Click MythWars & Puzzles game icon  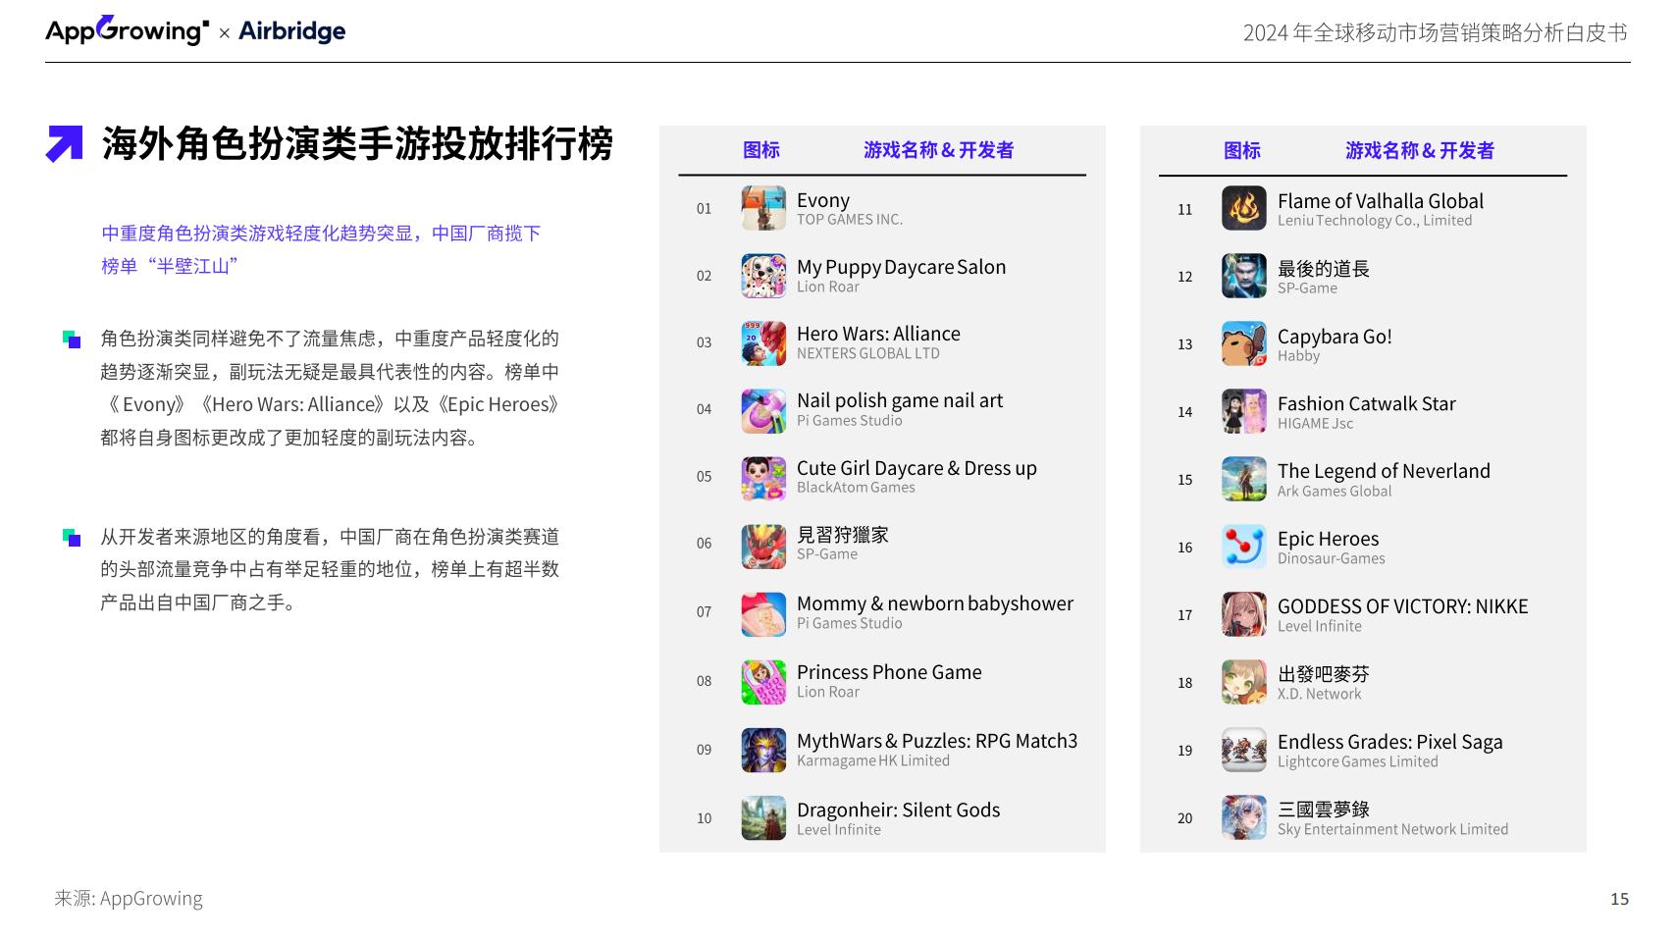tap(763, 750)
